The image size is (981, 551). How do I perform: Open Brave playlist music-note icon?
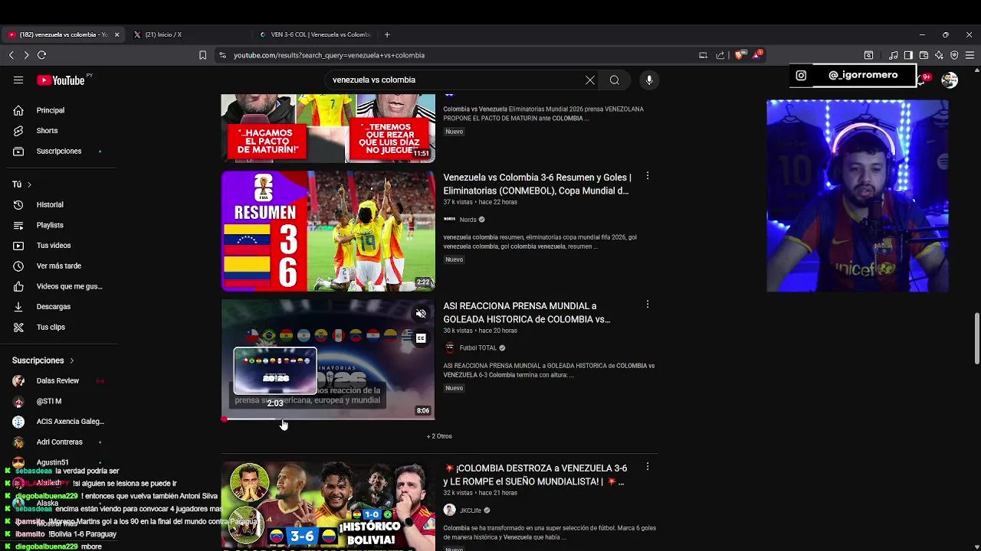click(x=894, y=55)
